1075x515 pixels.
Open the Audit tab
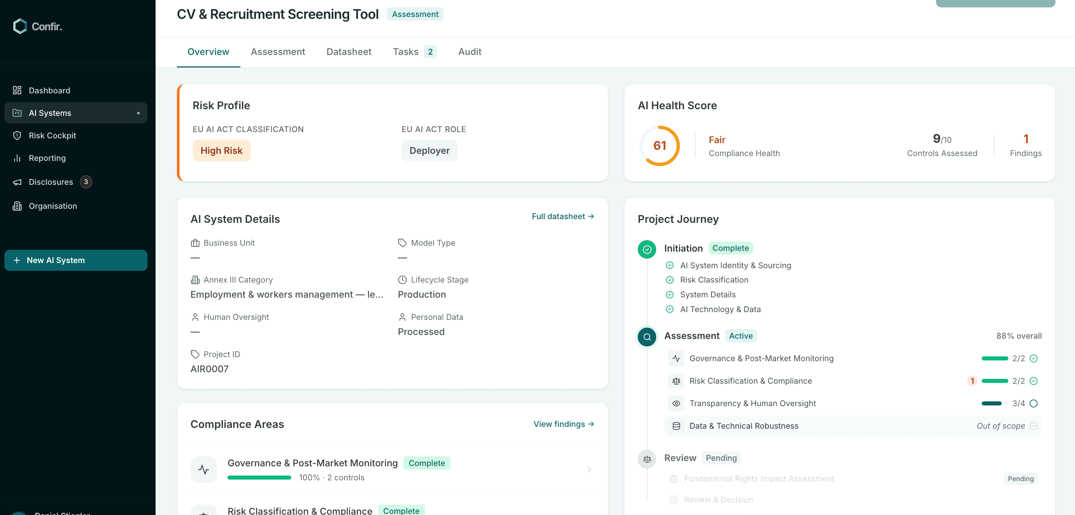[469, 52]
